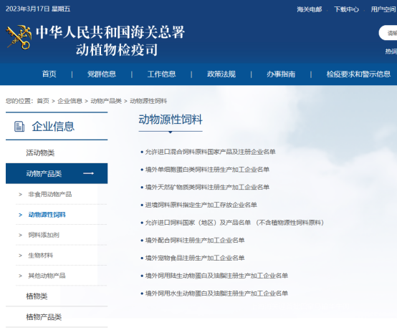Open 允许进口混合饲料原料国家产品及注册企业名单
Viewport: 397px width, 330px height.
(x=210, y=152)
